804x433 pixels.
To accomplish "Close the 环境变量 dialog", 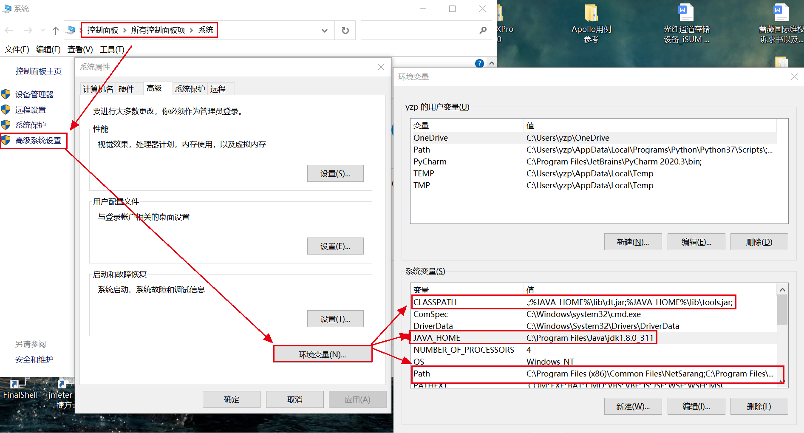I will coord(794,77).
